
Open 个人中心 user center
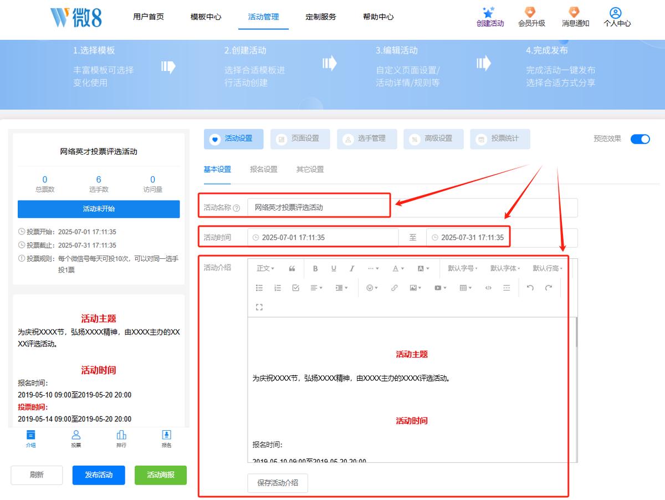[617, 17]
